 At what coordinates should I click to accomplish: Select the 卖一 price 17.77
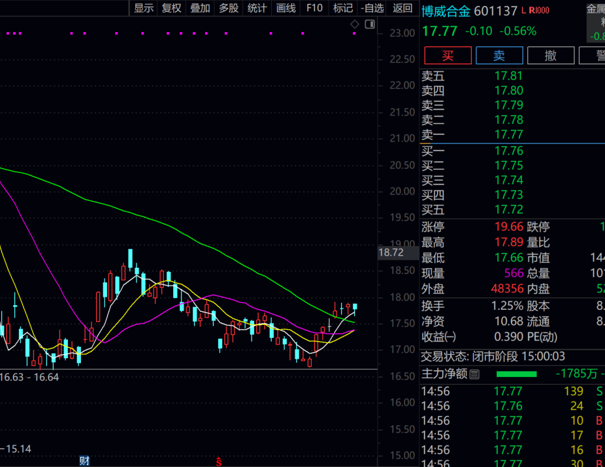pos(509,134)
